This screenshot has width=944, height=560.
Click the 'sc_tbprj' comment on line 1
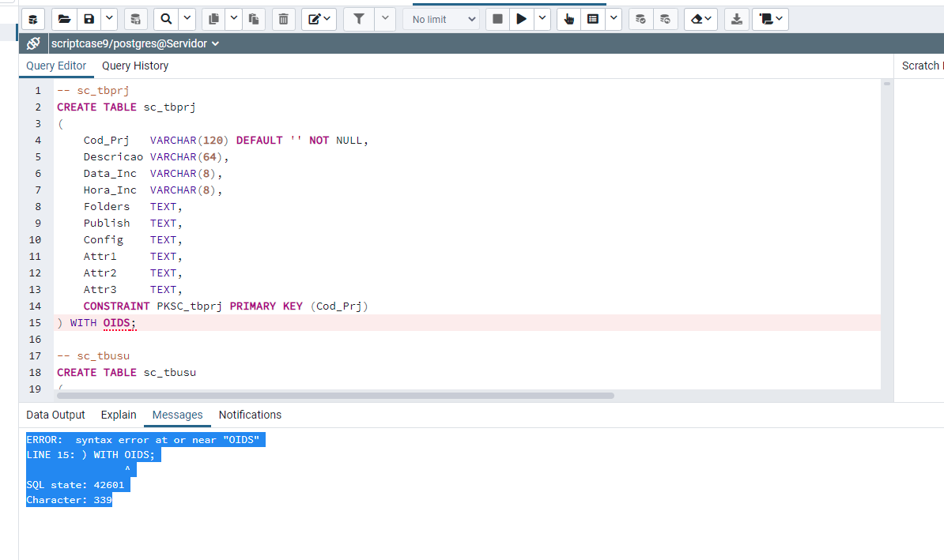103,90
